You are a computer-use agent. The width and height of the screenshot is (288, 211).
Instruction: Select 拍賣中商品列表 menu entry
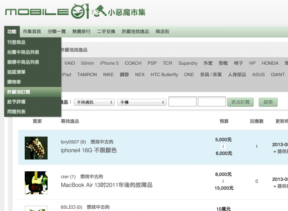(x=33, y=52)
